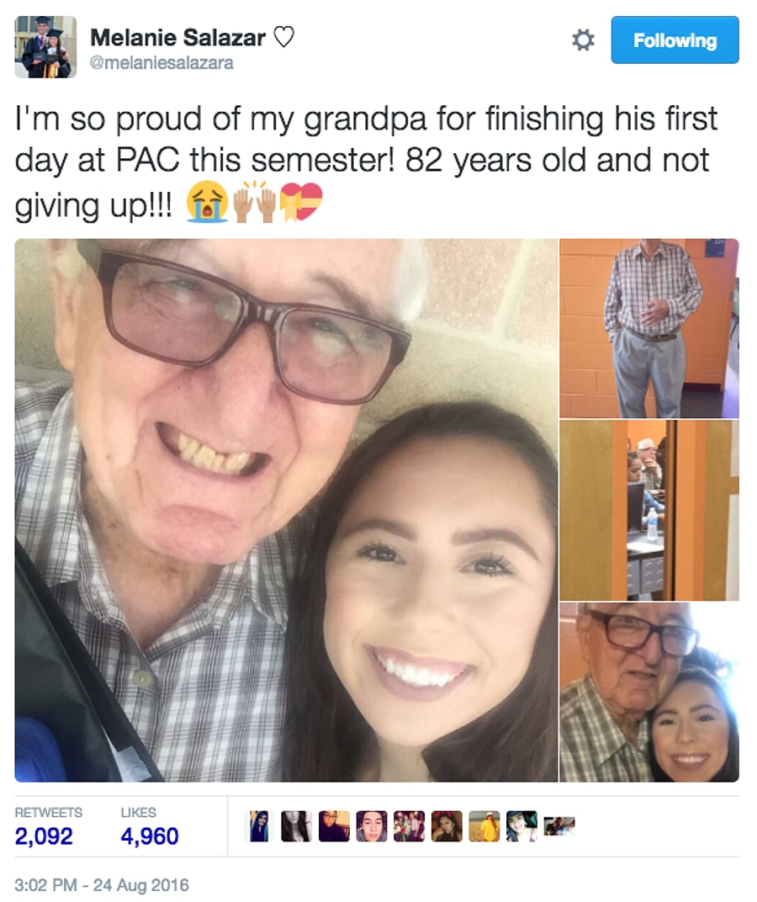
Task: Open the sixth liker's avatar
Action: coord(447,826)
